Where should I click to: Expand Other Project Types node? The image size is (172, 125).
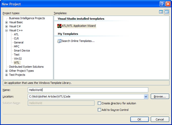tap(7, 71)
